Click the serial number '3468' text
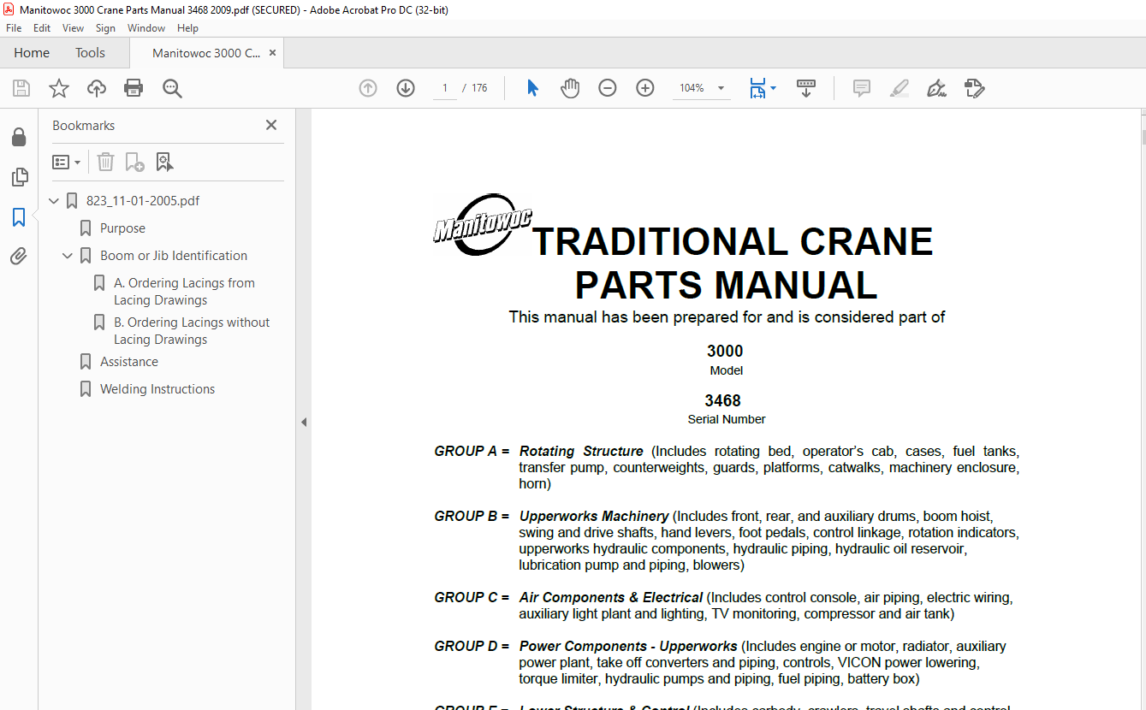The image size is (1146, 710). [723, 400]
